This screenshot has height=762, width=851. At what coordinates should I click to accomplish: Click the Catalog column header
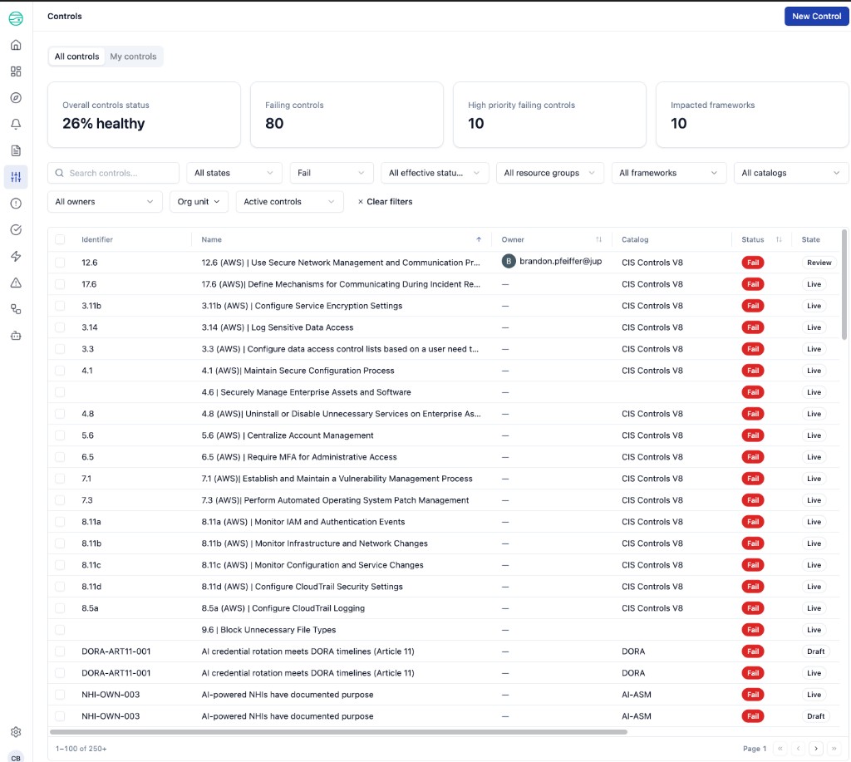coord(635,239)
